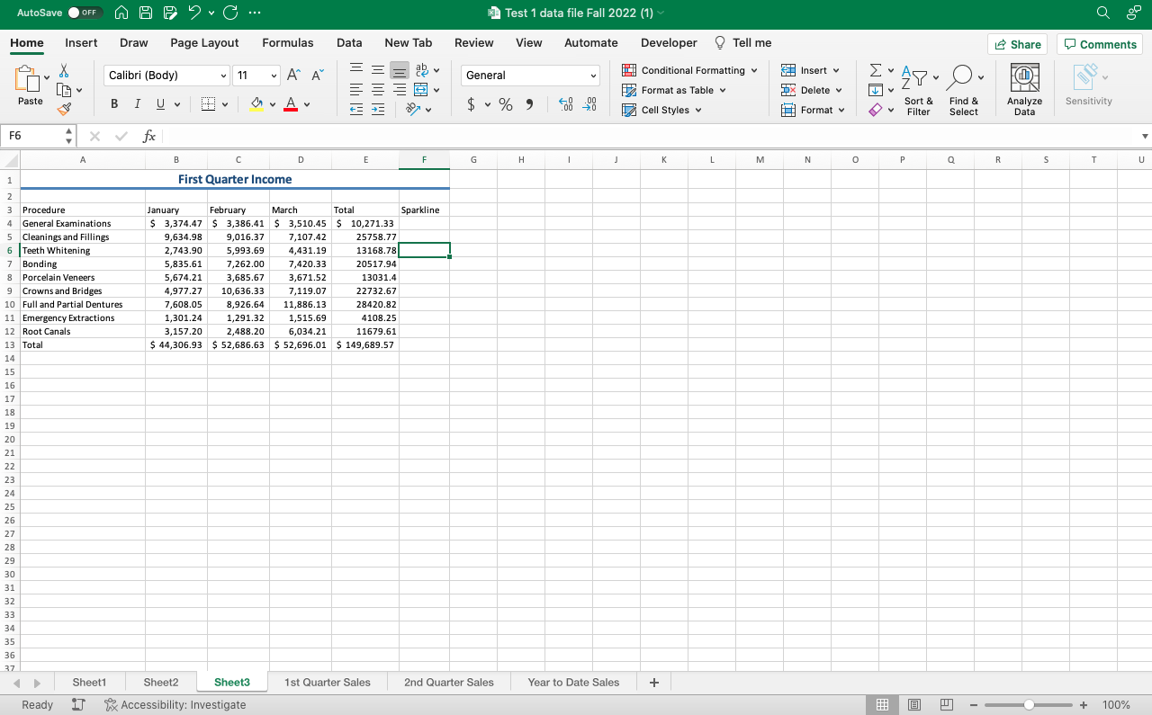The image size is (1152, 715).
Task: Activate the Format Painter brush
Action: click(64, 109)
